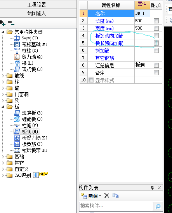Select the 梁(L) beam icon
Viewport: 172px width, 213px height.
[17, 63]
